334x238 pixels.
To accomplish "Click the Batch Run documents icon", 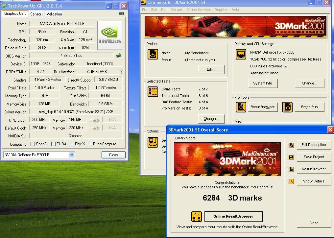I will 287,107.
